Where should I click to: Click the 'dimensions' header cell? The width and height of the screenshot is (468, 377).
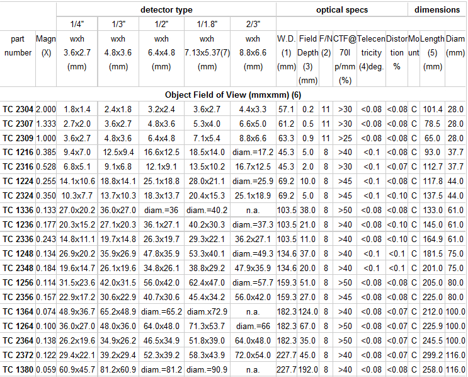point(438,10)
